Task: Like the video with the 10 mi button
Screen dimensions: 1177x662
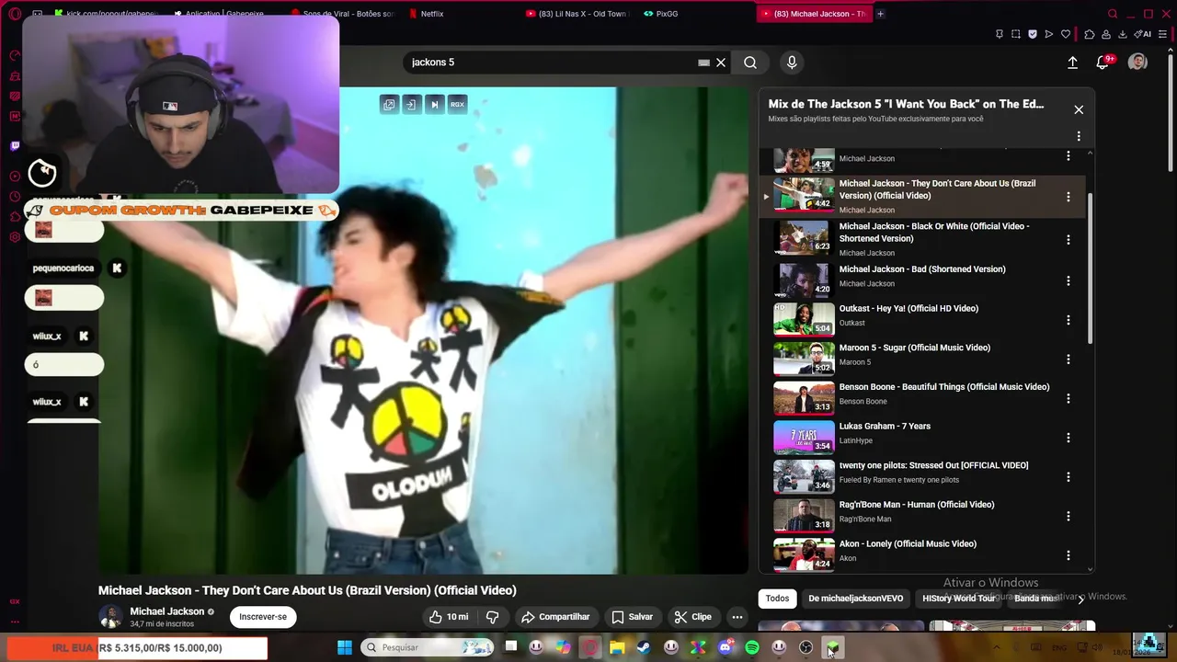Action: (x=449, y=617)
